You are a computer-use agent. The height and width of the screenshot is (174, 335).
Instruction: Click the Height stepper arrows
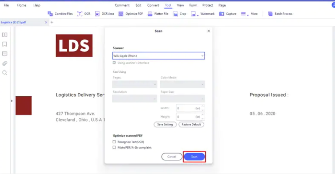pyautogui.click(x=202, y=117)
